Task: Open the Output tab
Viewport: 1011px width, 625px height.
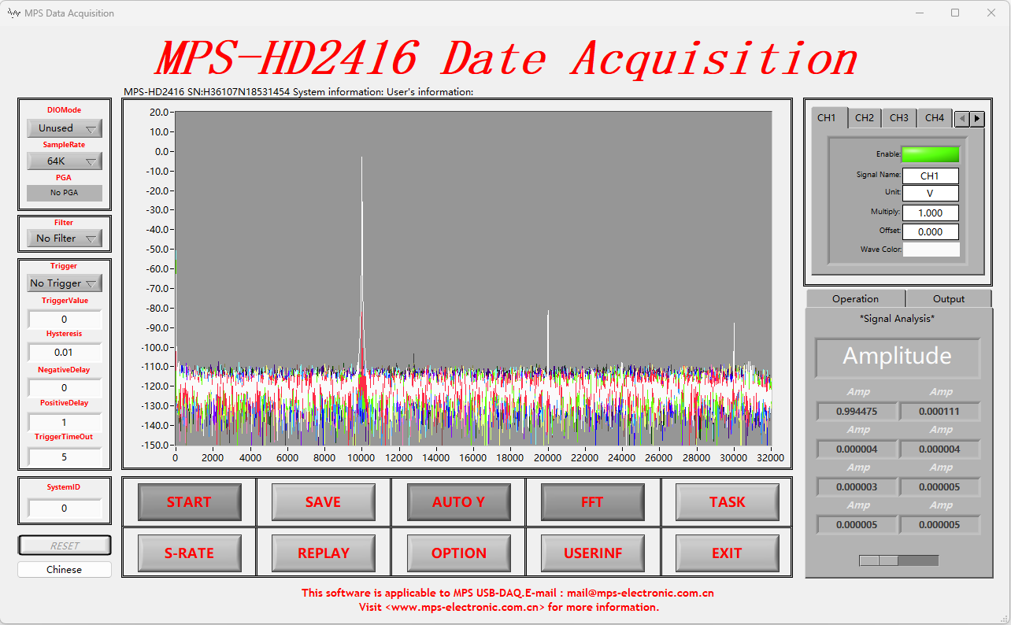Action: pos(948,299)
